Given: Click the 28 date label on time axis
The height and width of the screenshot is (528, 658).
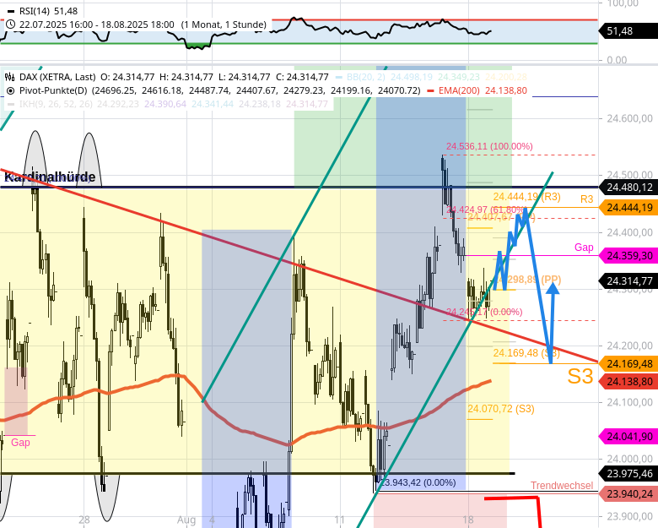Looking at the screenshot, I should pos(84,520).
